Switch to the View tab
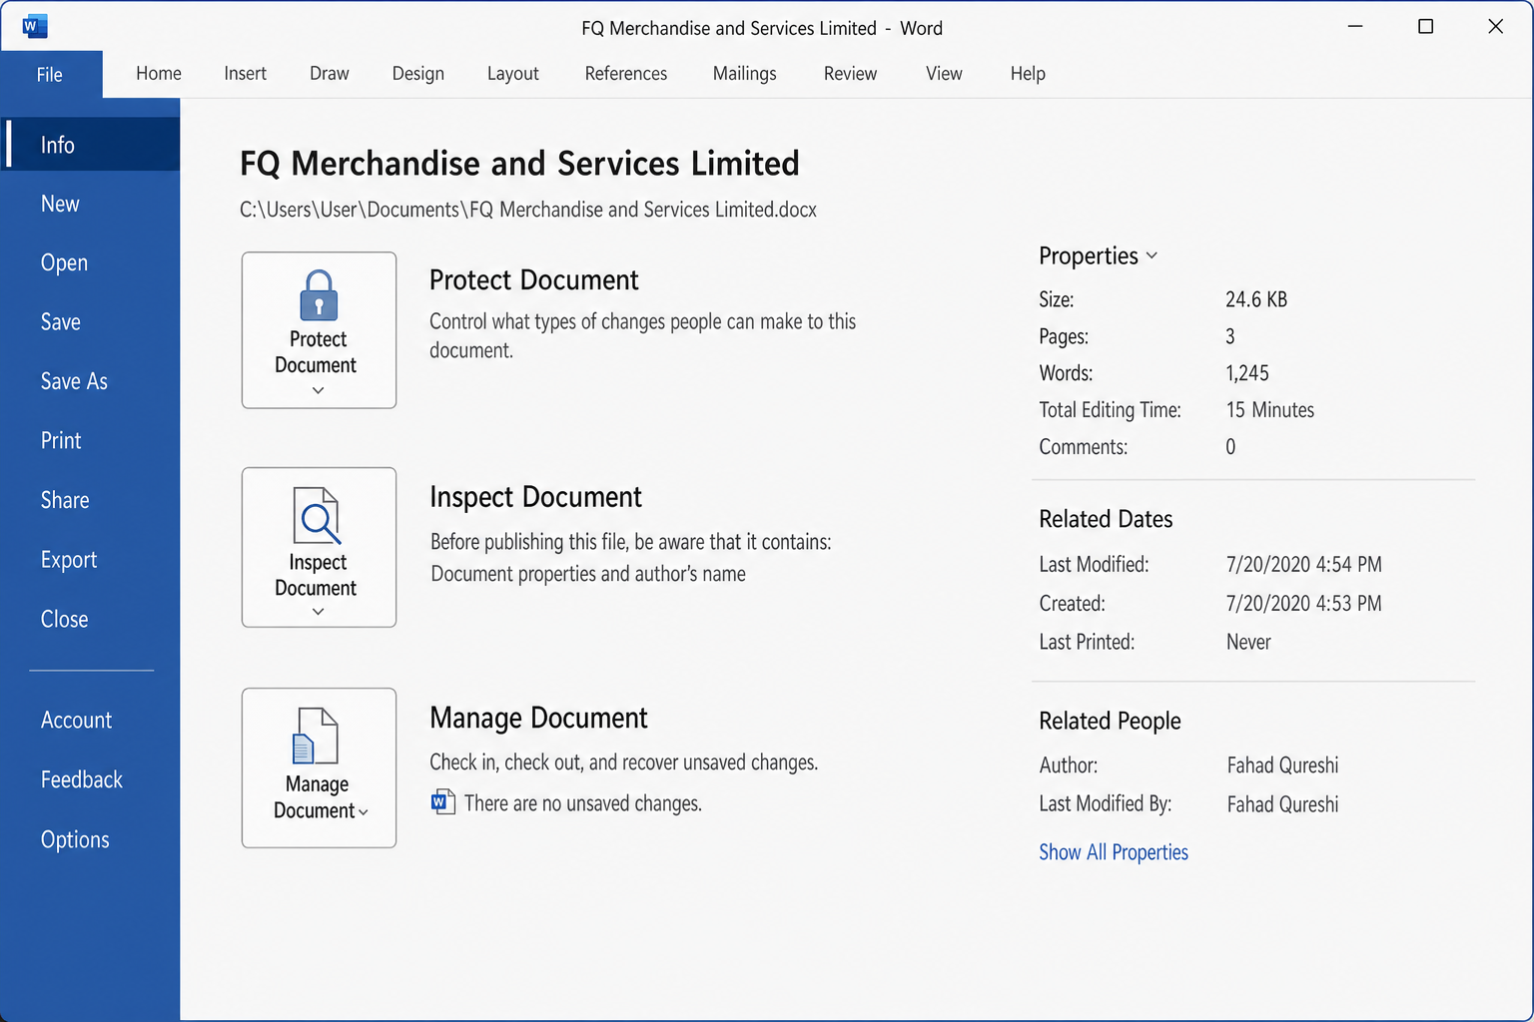 point(944,74)
